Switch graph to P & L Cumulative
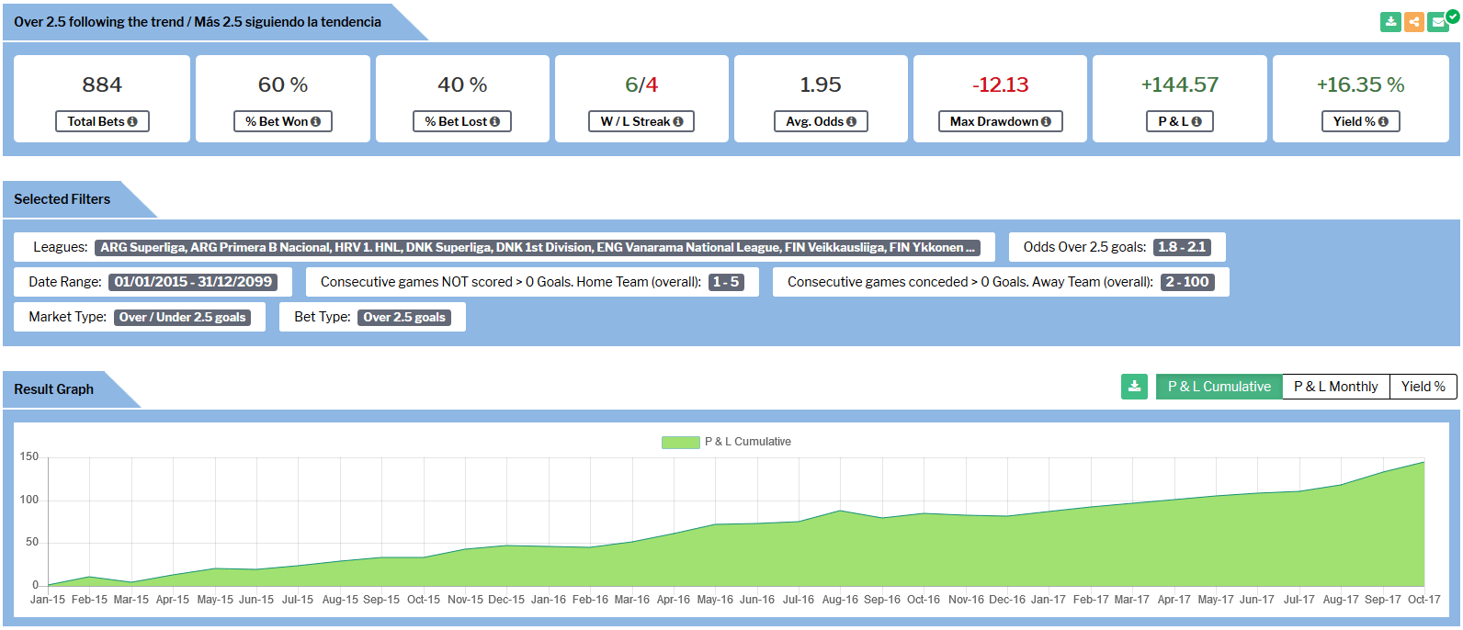The image size is (1463, 630). tap(1219, 387)
